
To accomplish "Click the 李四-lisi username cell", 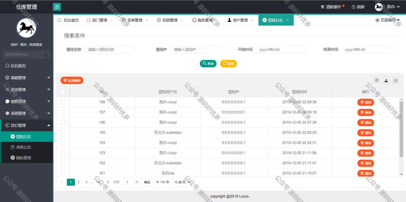I will [x=168, y=173].
